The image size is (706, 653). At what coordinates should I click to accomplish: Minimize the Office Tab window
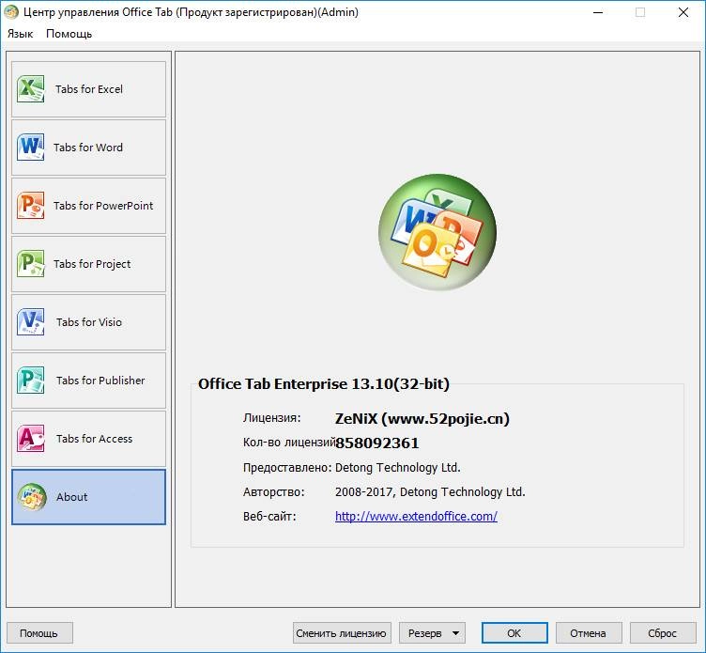(598, 12)
